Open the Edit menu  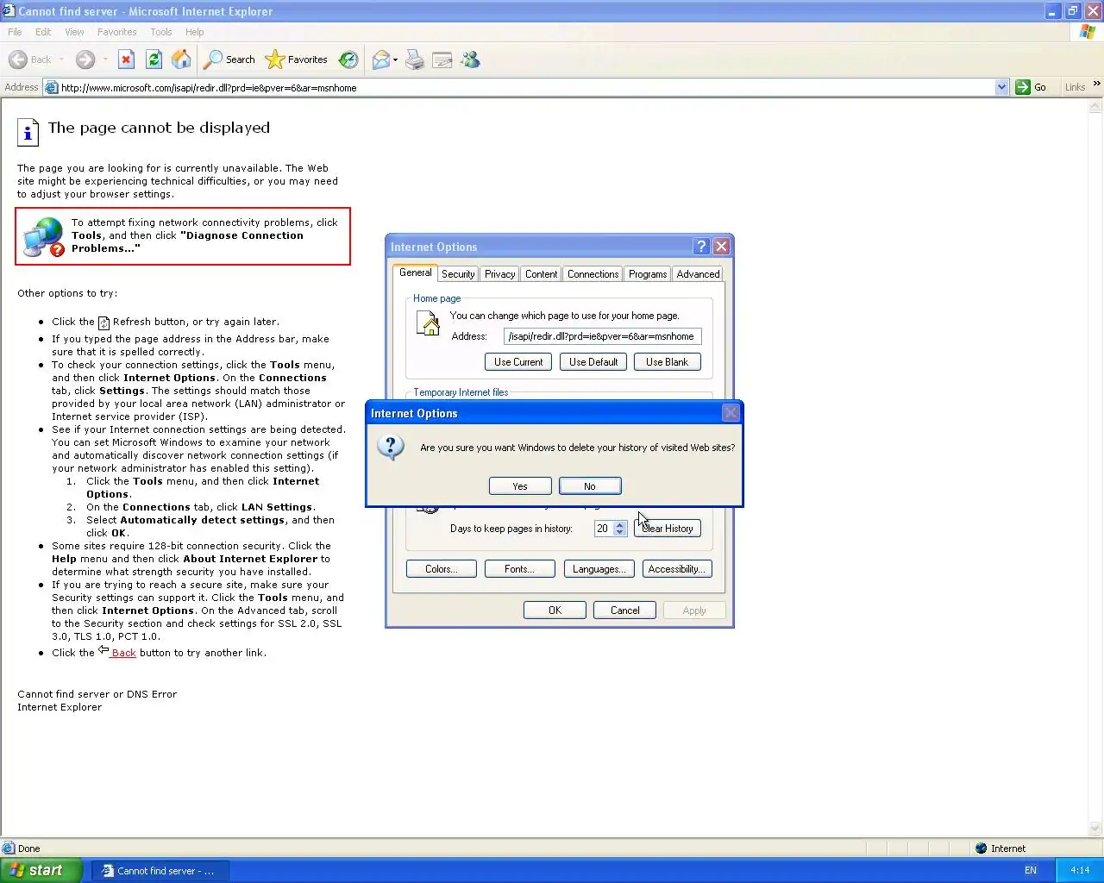pos(43,32)
